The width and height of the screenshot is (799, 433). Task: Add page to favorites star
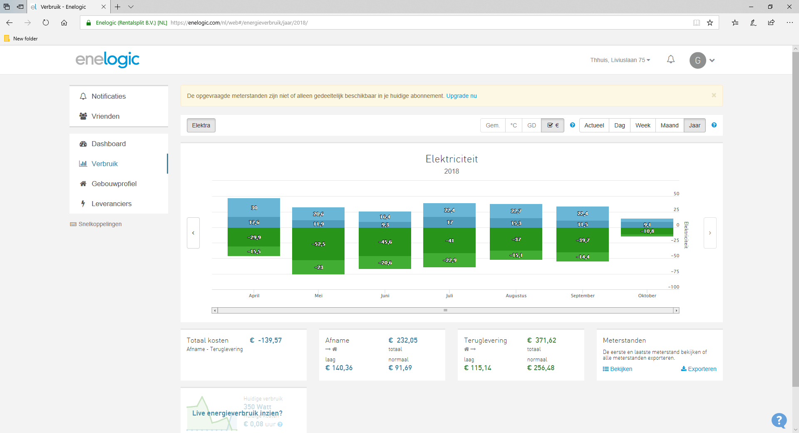click(x=710, y=22)
